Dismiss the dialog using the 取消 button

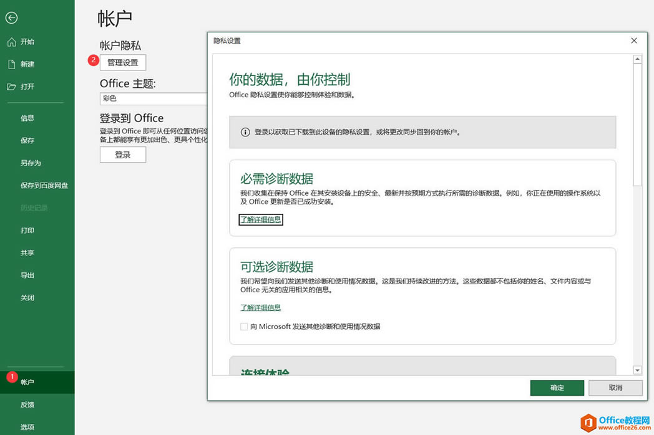[615, 388]
